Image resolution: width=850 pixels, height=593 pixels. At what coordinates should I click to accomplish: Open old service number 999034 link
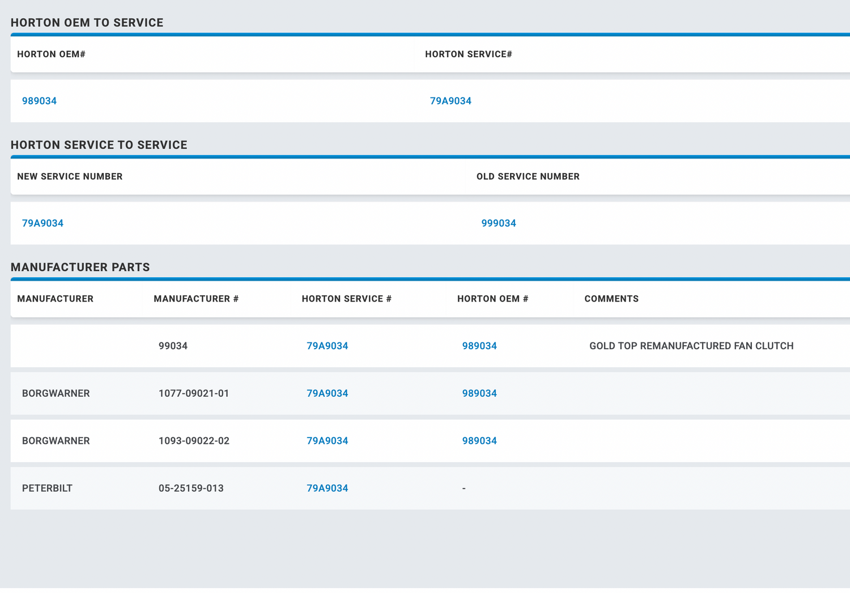pos(499,223)
